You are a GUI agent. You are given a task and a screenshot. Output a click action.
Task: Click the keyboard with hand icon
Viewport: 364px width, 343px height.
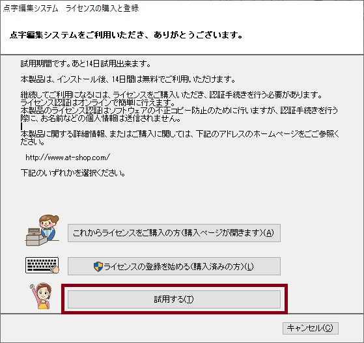[x=42, y=266]
